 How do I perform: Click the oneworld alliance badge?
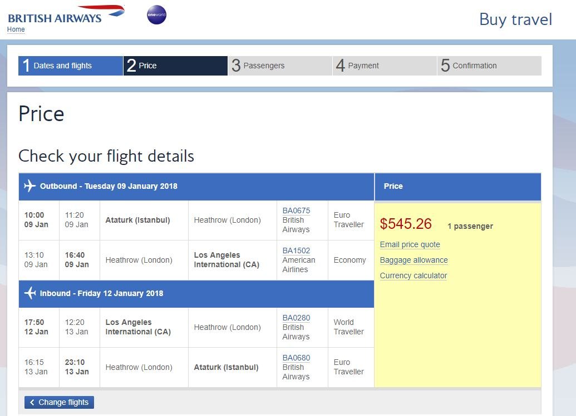click(156, 15)
